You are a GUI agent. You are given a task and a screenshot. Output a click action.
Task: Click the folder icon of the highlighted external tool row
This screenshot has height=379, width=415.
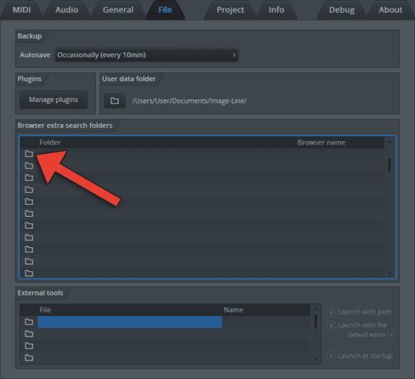click(29, 322)
